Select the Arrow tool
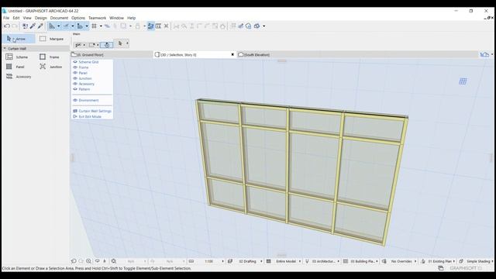The height and width of the screenshot is (279, 496). [18, 39]
